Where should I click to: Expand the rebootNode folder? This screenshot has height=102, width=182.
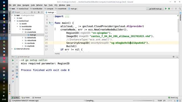(23, 41)
